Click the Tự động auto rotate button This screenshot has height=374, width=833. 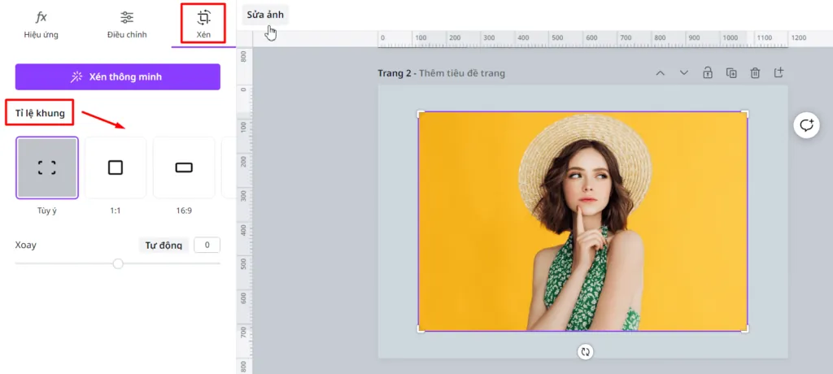pyautogui.click(x=164, y=246)
